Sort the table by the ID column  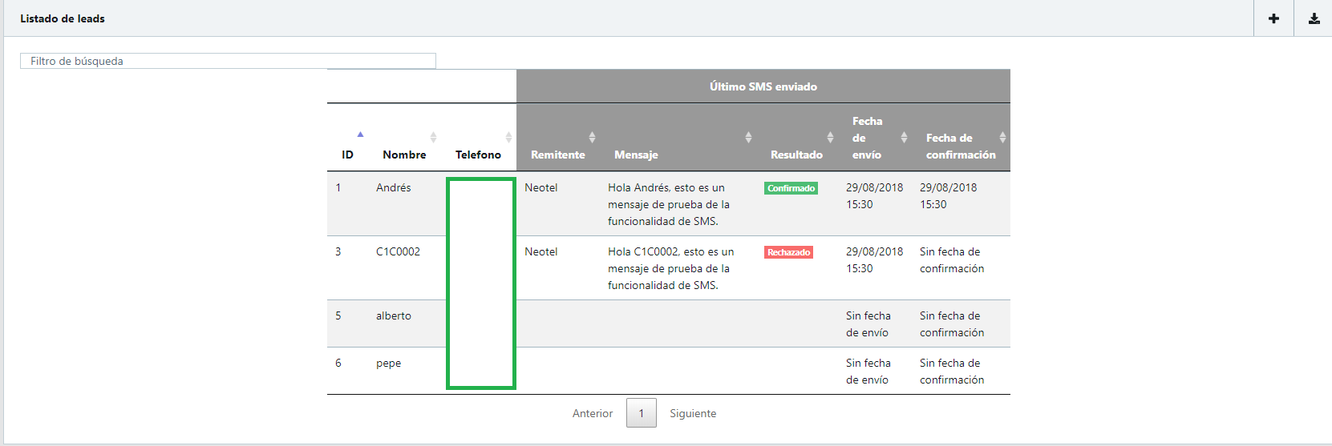point(347,154)
